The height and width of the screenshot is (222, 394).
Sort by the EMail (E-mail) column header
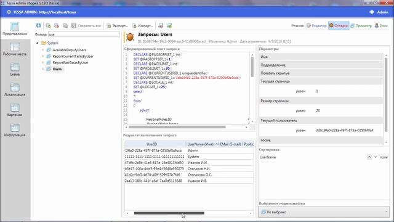tap(230, 144)
